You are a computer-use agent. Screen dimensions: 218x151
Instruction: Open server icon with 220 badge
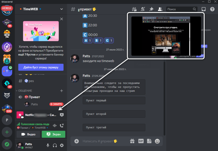tap(7, 108)
